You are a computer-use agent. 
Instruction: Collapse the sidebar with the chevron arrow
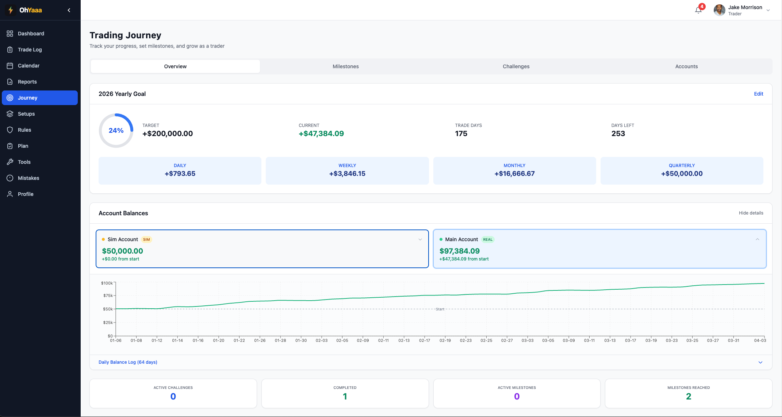click(x=69, y=10)
